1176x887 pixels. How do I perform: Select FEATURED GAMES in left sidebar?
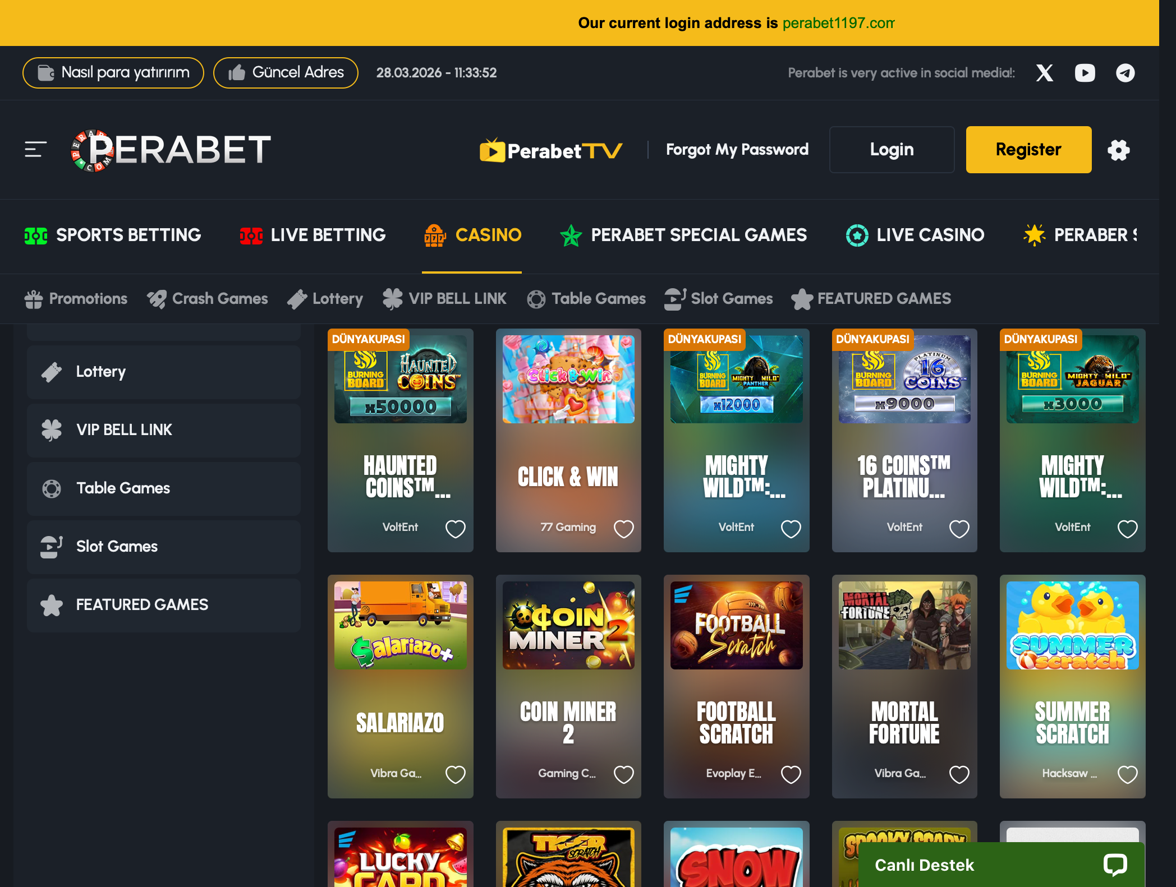[x=164, y=605]
